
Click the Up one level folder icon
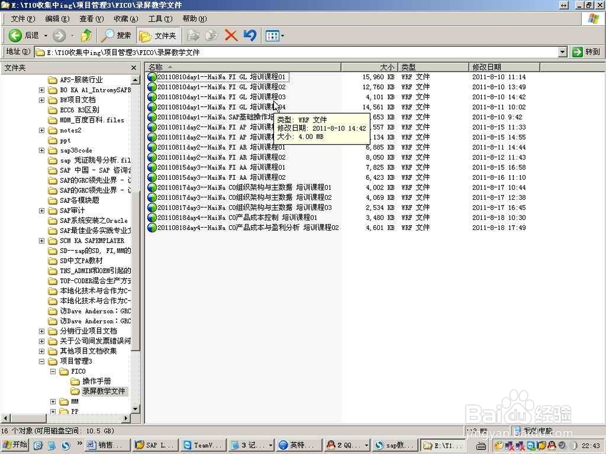86,36
